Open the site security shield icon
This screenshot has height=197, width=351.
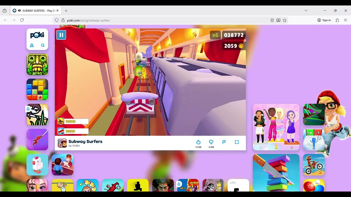[x=57, y=20]
